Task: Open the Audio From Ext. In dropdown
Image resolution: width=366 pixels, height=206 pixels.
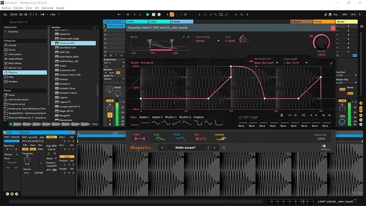Action: pyautogui.click(x=114, y=63)
